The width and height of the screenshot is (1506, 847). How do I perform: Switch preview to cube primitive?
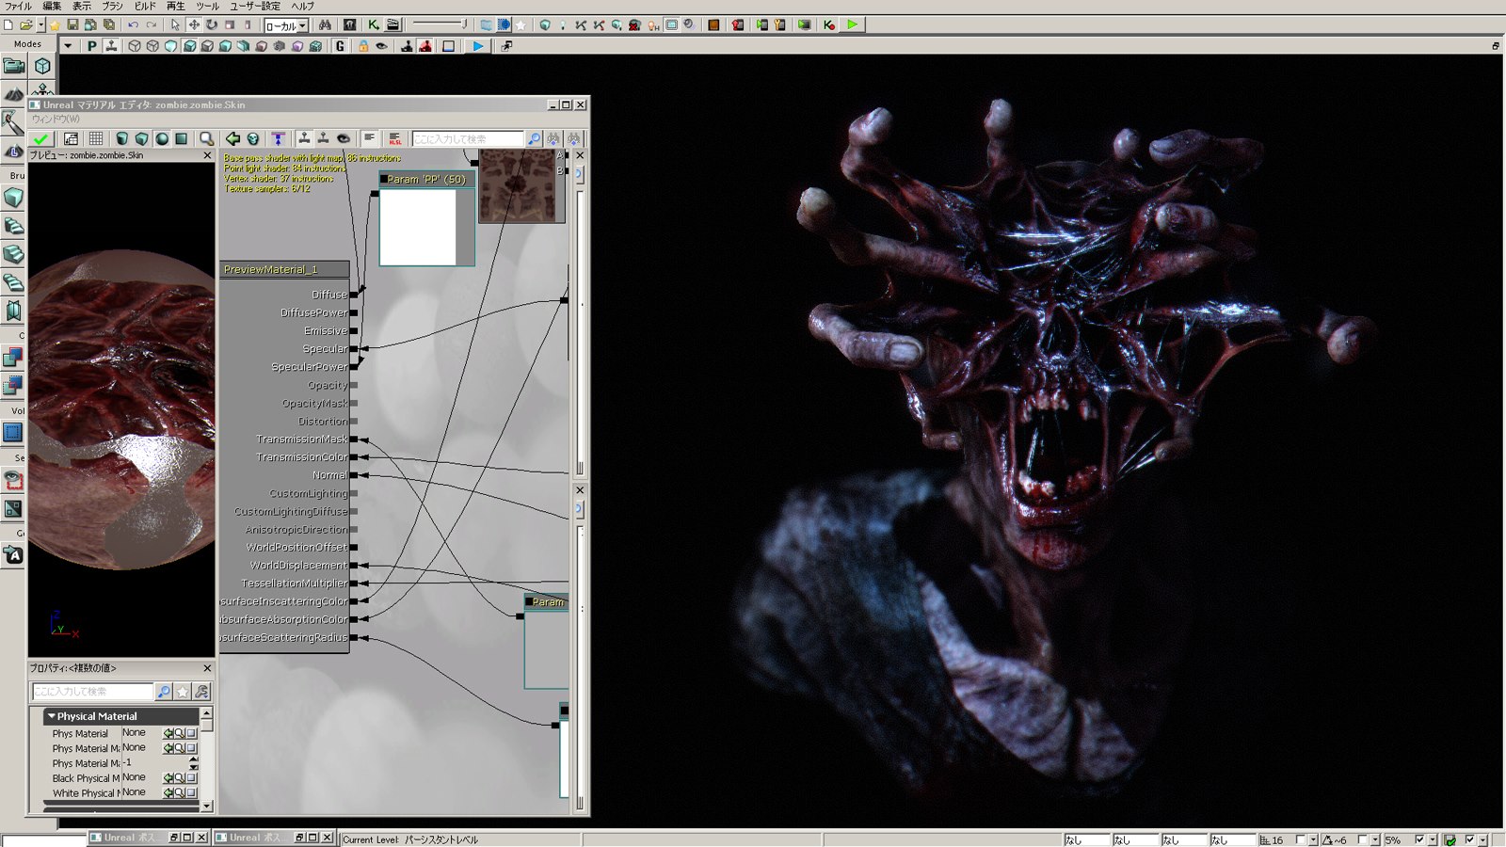coord(141,138)
